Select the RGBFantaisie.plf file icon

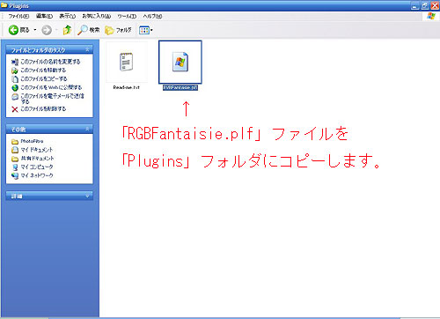[180, 62]
